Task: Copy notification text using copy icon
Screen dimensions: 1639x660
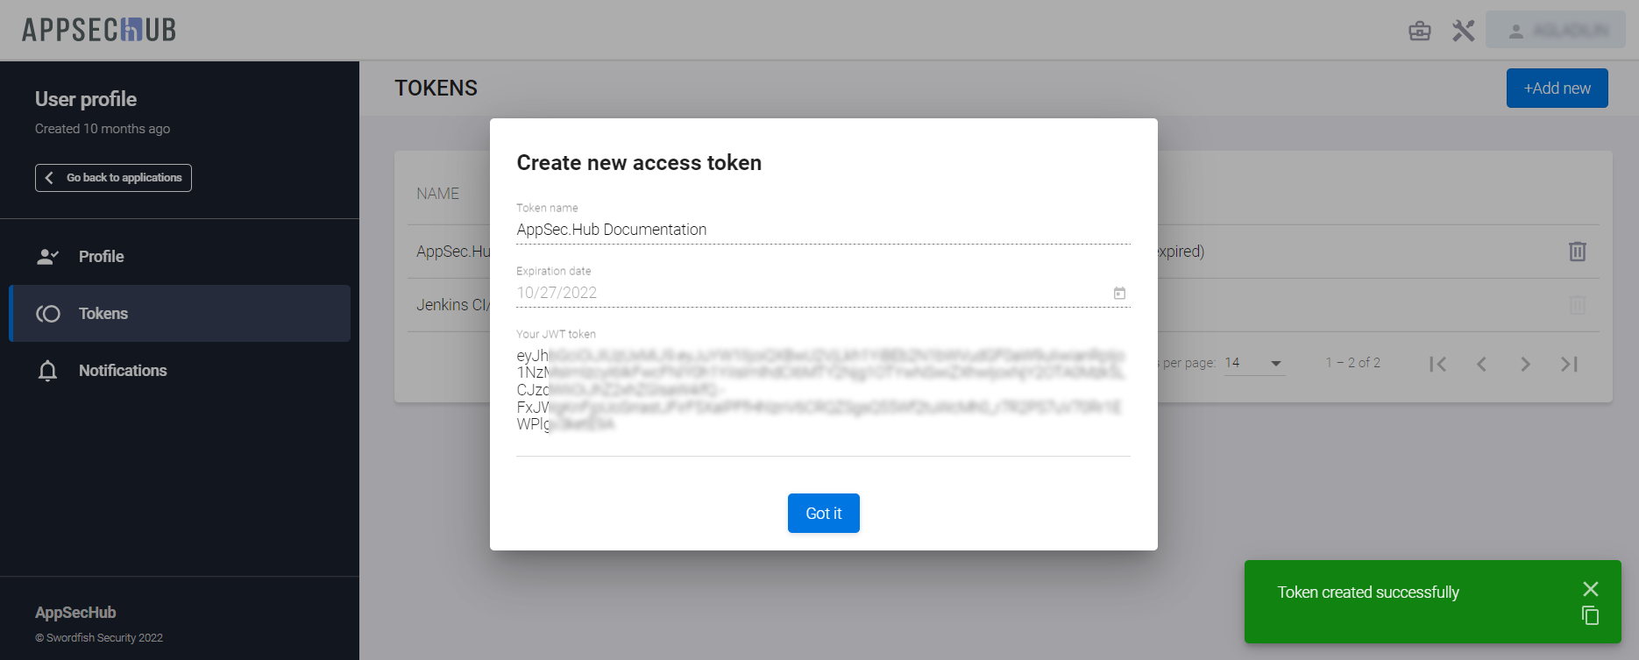Action: click(x=1590, y=615)
